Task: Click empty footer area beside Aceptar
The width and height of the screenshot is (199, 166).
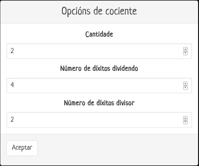Action: click(117, 148)
